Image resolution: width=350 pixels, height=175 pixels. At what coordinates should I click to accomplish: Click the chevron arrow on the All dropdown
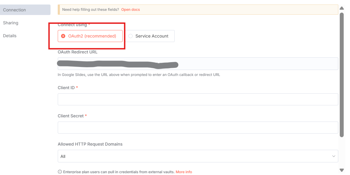333,156
